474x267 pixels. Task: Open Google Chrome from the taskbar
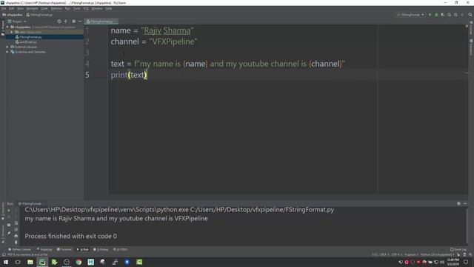[79, 262]
